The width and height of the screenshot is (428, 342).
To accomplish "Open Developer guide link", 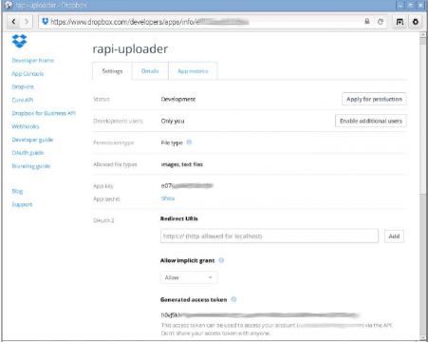I will (x=32, y=140).
